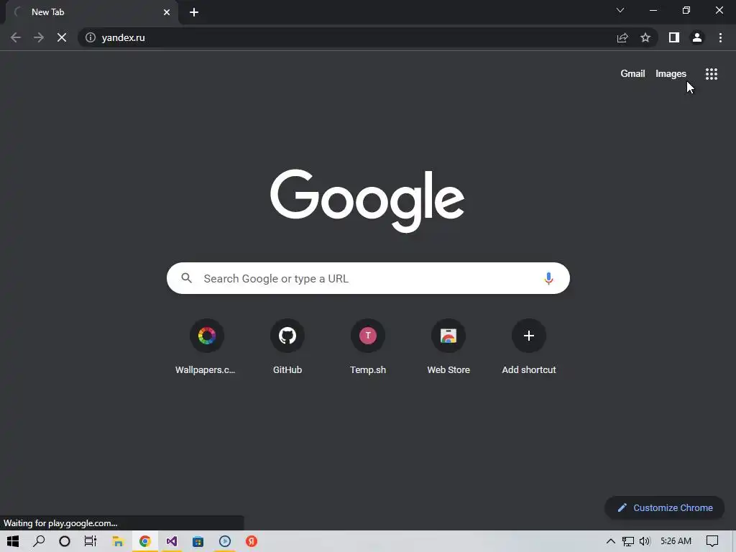Open the Images link

pos(671,74)
